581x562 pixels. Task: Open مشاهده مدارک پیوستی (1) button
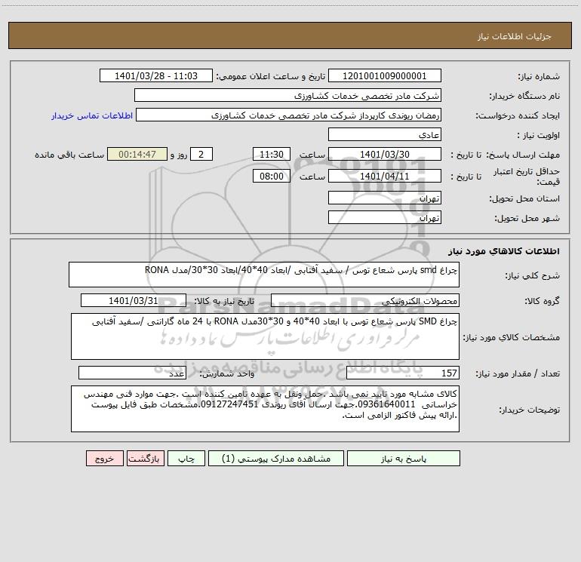click(x=276, y=458)
